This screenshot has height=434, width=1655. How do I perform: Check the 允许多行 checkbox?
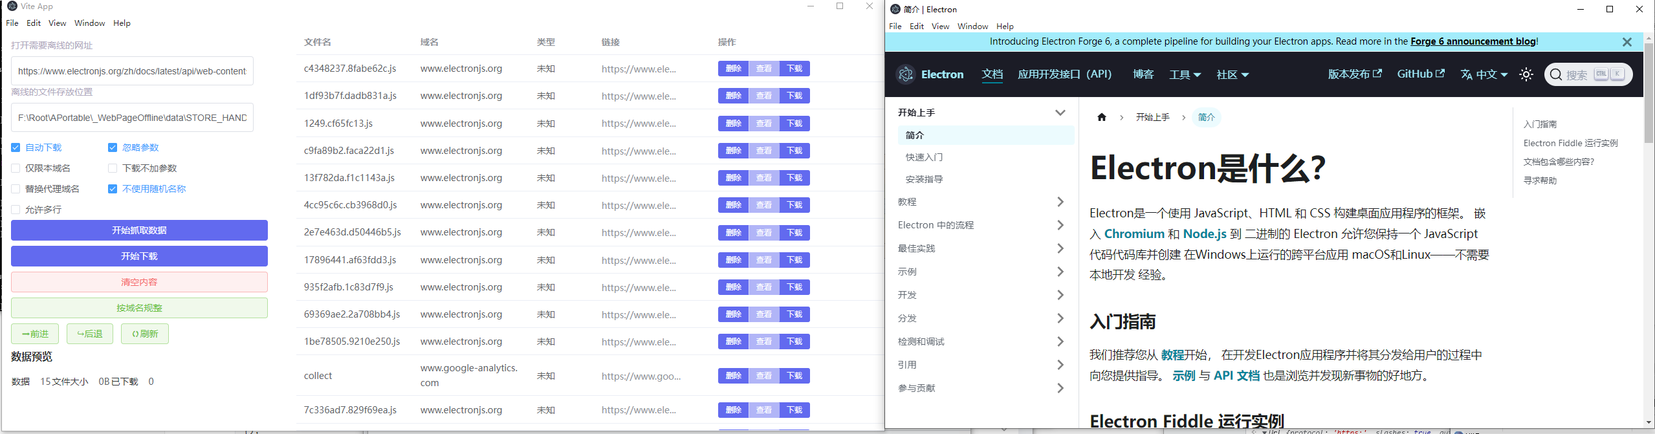pyautogui.click(x=16, y=210)
